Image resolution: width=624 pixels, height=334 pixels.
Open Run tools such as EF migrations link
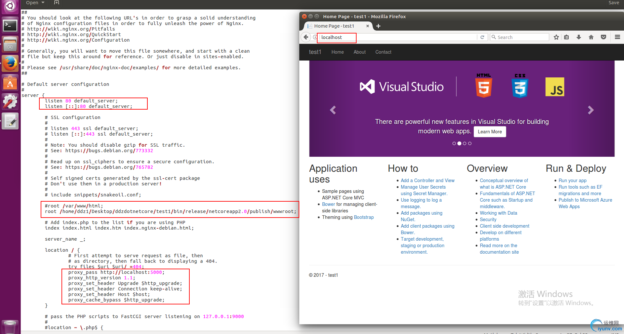point(580,190)
